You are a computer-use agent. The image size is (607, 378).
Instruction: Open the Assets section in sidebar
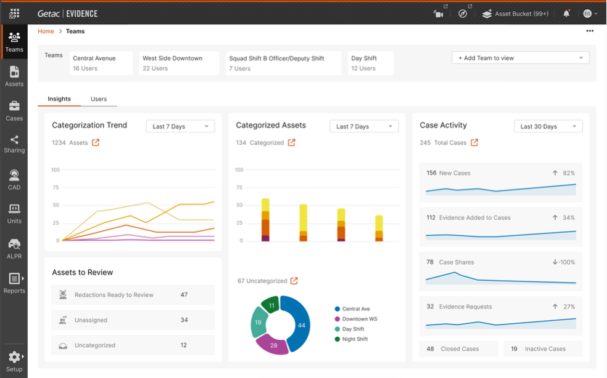14,76
